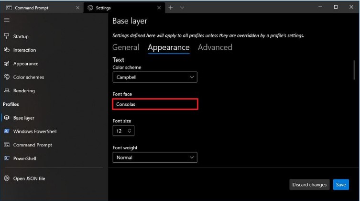This screenshot has width=360, height=201.
Task: Open the Startup settings page
Action: click(21, 36)
